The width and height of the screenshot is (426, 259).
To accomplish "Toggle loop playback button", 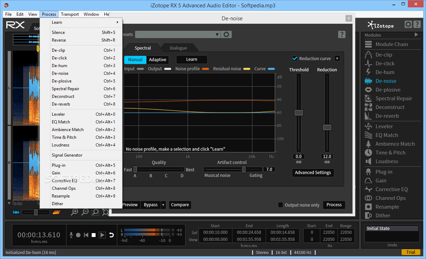I will coord(111,235).
